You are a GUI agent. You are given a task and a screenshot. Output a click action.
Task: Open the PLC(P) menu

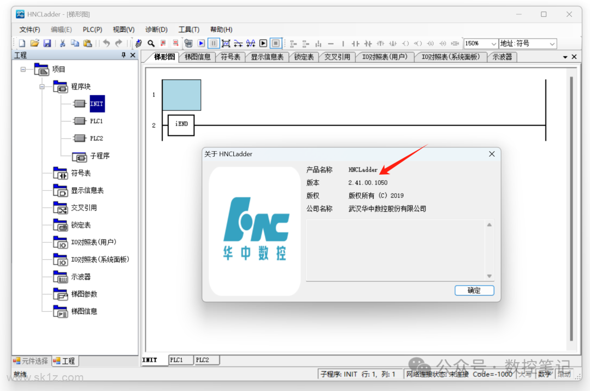92,29
